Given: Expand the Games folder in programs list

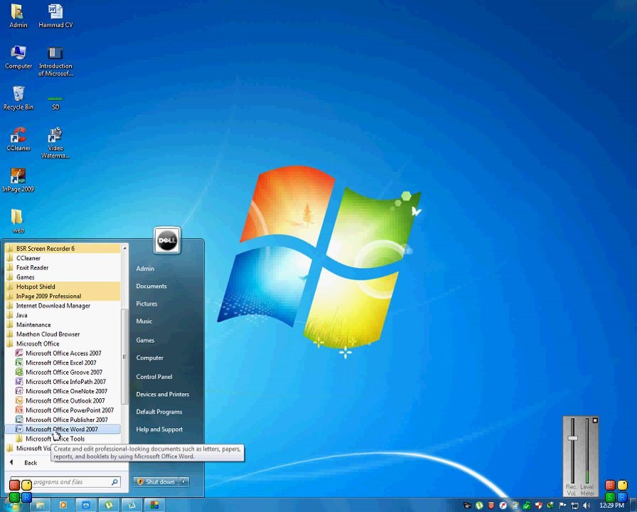Looking at the screenshot, I should (x=63, y=277).
